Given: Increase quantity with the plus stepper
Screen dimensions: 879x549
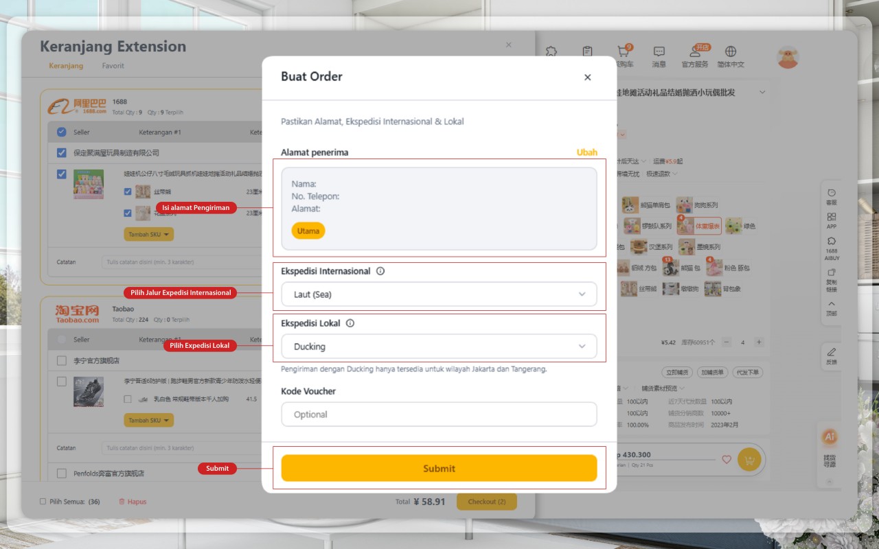Looking at the screenshot, I should click(759, 342).
